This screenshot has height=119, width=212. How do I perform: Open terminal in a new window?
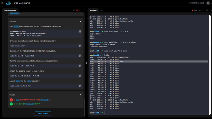[207, 10]
